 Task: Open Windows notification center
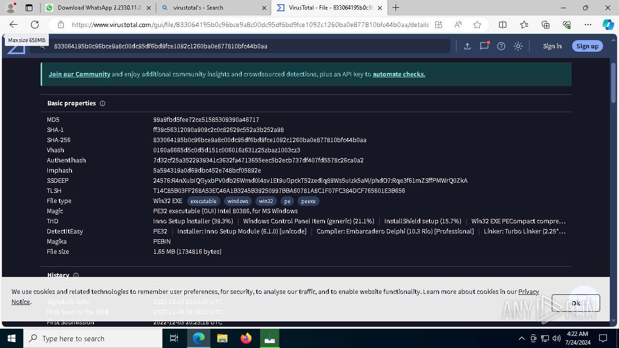(x=603, y=338)
